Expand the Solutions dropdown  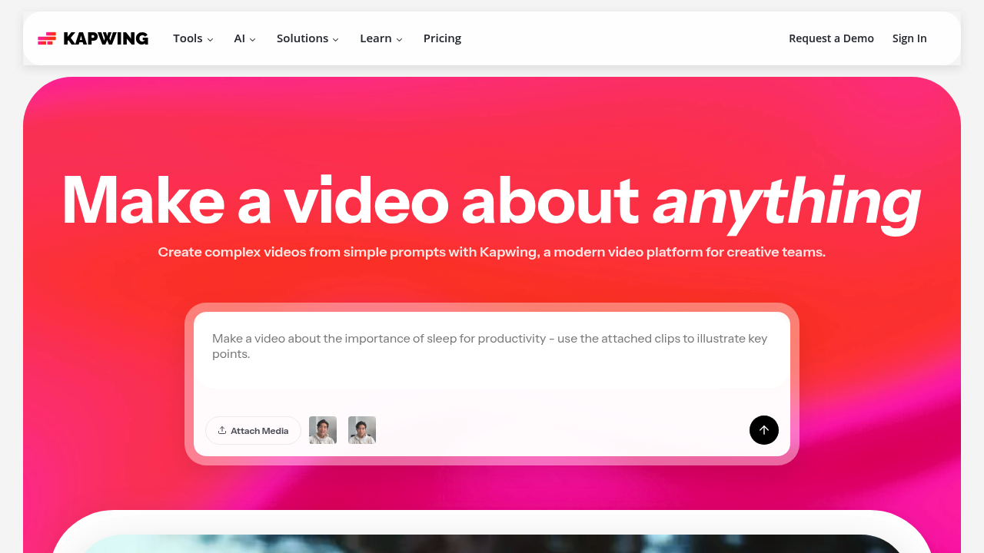pyautogui.click(x=307, y=38)
